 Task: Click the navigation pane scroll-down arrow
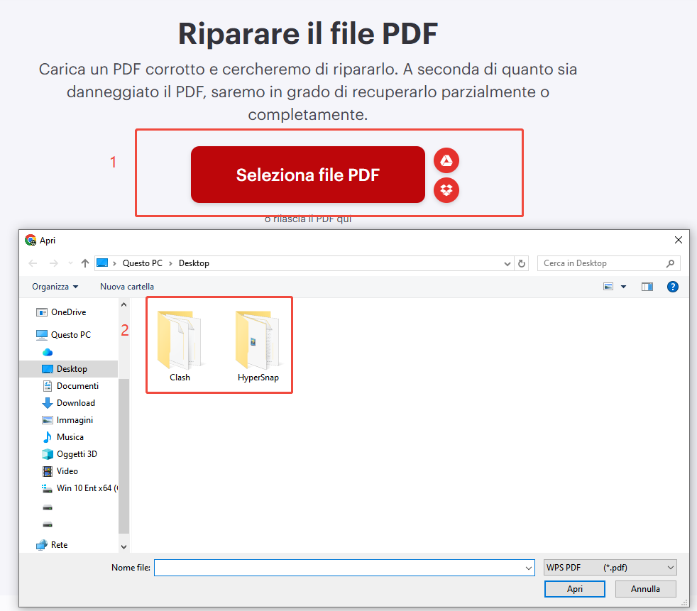click(124, 546)
